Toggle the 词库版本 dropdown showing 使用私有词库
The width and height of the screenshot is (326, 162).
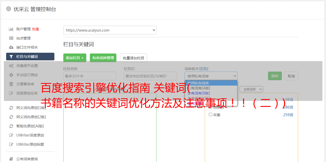[211, 76]
